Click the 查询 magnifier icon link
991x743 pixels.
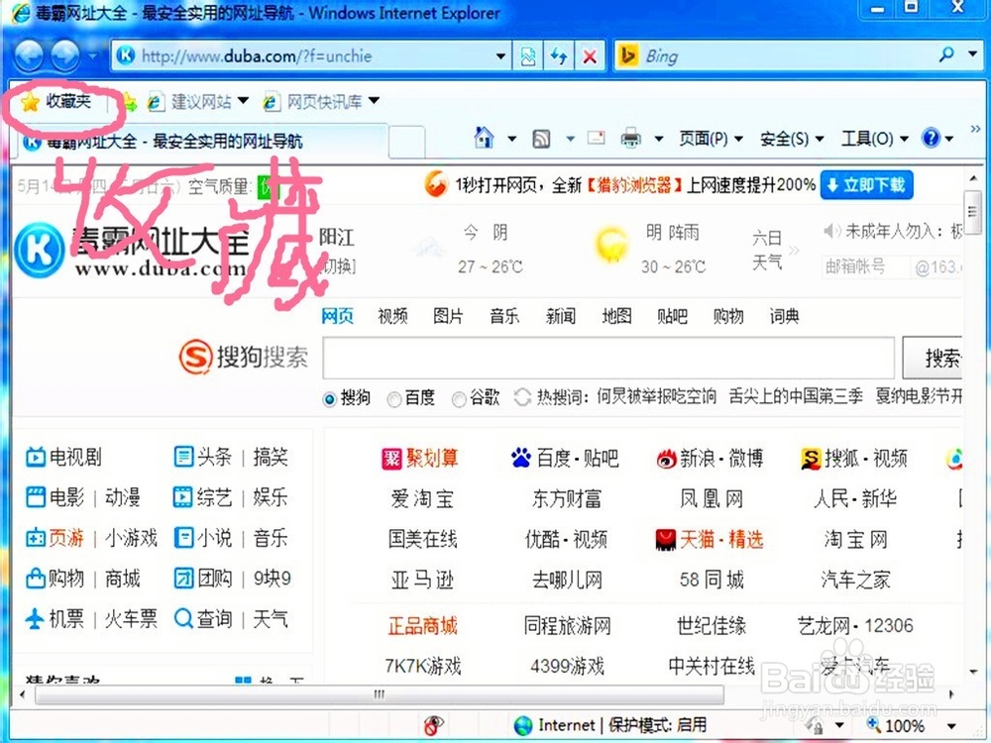click(202, 618)
